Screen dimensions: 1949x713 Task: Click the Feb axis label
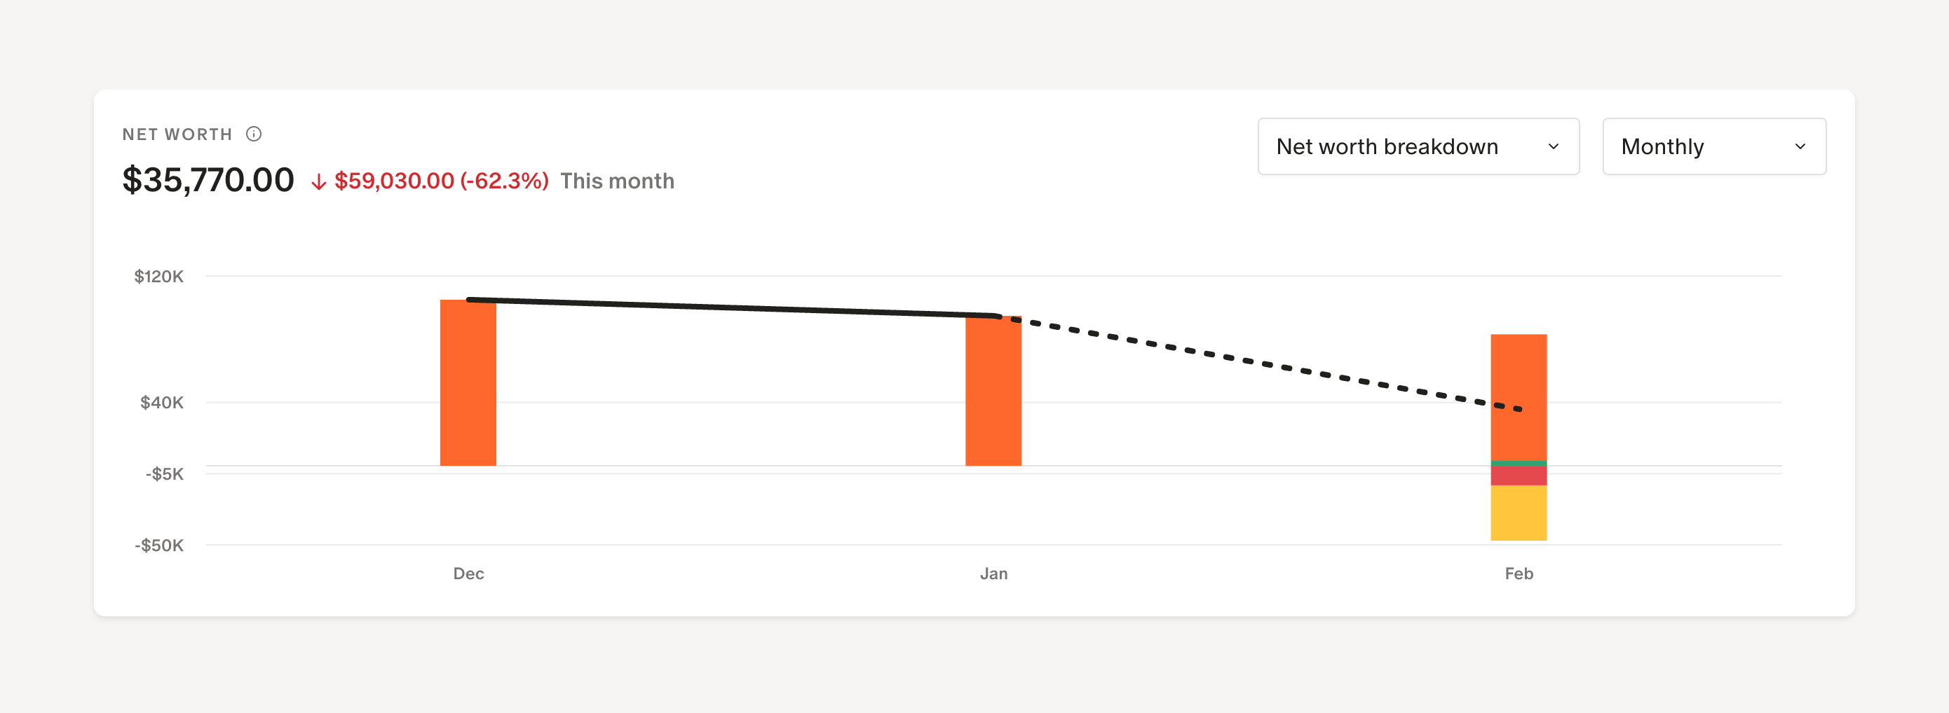coord(1519,573)
